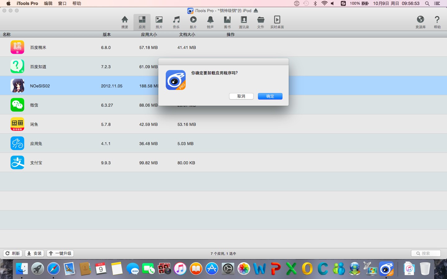447x279 pixels.
Task: Select the NOeSIS02 app icon
Action: tap(17, 86)
